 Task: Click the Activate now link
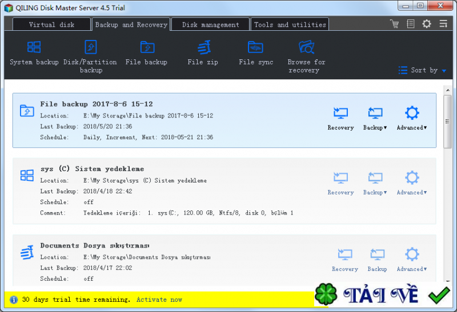click(x=159, y=299)
